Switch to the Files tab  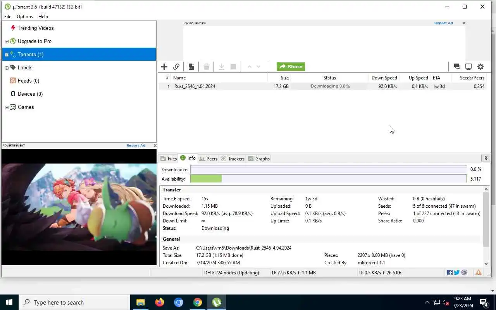click(169, 158)
